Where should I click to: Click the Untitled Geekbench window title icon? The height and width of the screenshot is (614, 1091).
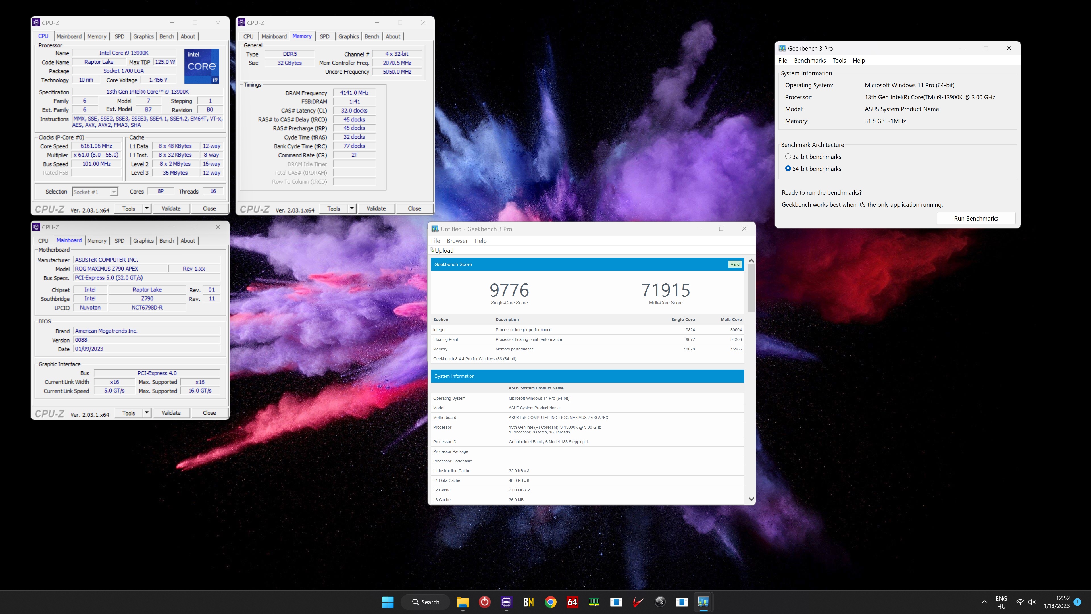pos(435,229)
